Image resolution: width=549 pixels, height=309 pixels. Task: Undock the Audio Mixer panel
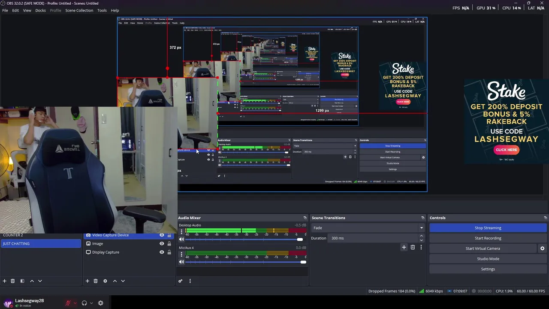pos(305,218)
